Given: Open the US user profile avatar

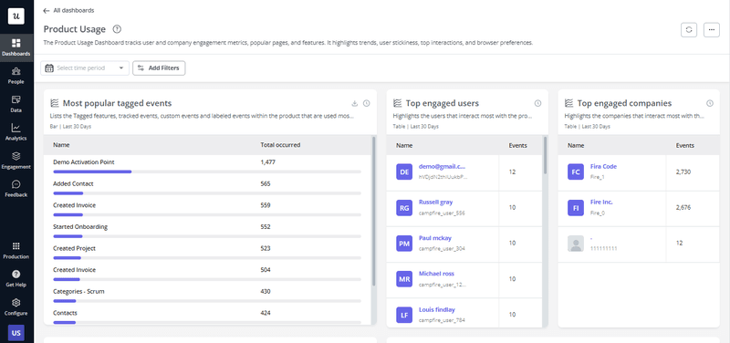Looking at the screenshot, I should [16, 333].
